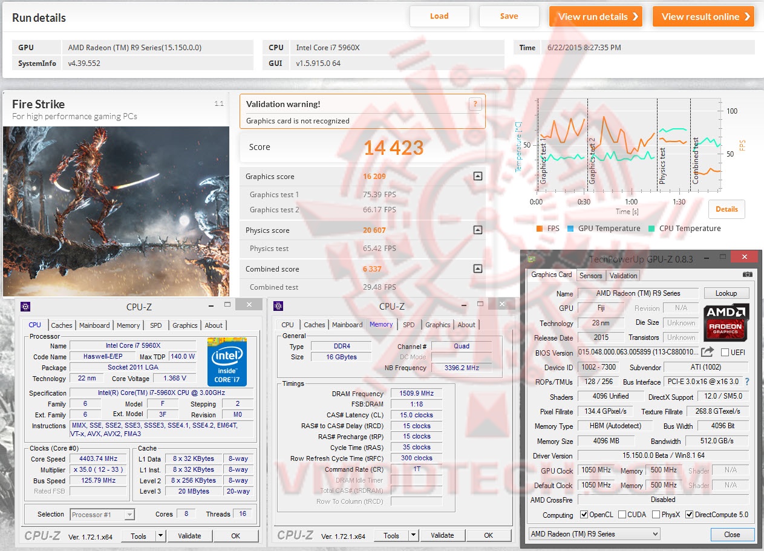The height and width of the screenshot is (551, 764).
Task: Click Validate button in right CPU-Z
Action: pyautogui.click(x=442, y=535)
